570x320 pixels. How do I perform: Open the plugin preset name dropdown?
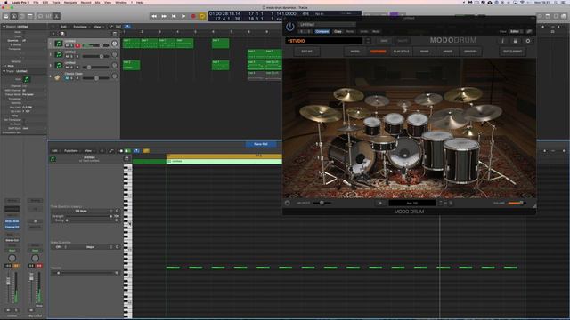327,25
